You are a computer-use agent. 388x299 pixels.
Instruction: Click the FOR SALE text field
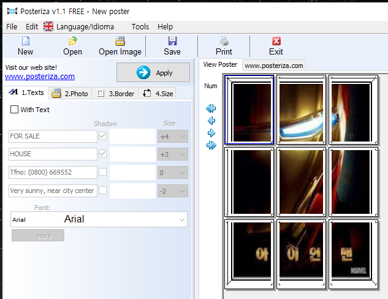tap(53, 136)
